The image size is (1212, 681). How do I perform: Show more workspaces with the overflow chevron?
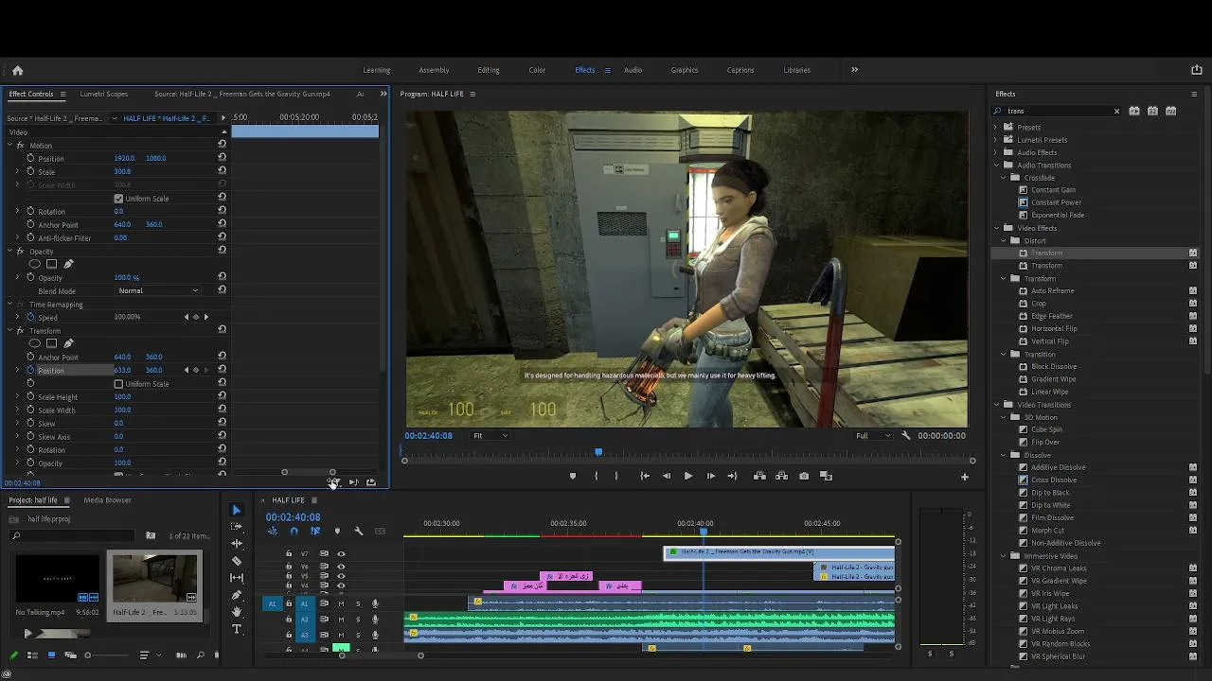coord(854,70)
